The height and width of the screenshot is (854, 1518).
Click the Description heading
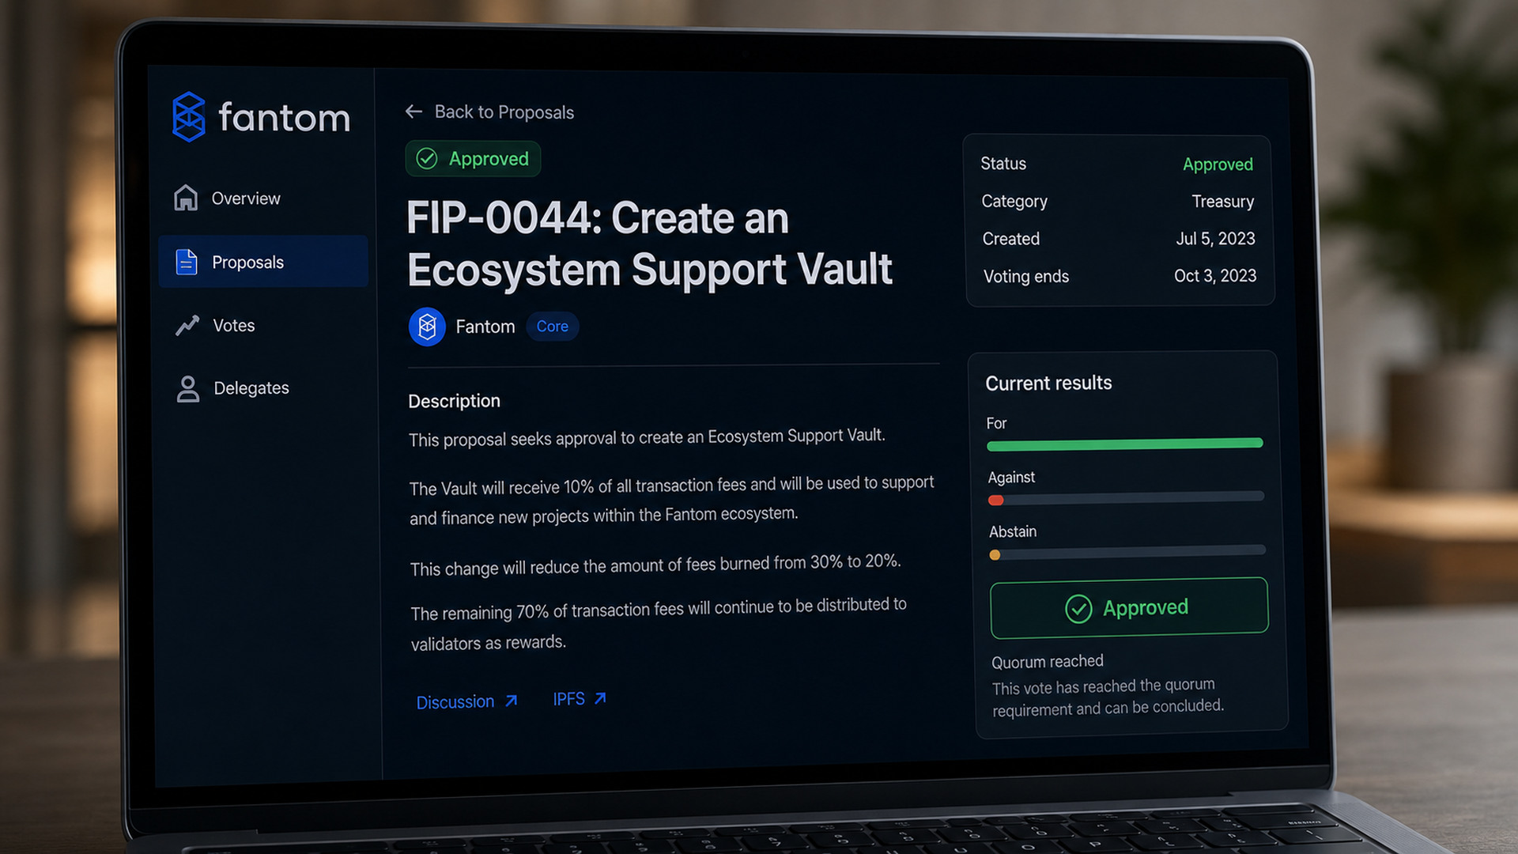pyautogui.click(x=454, y=401)
